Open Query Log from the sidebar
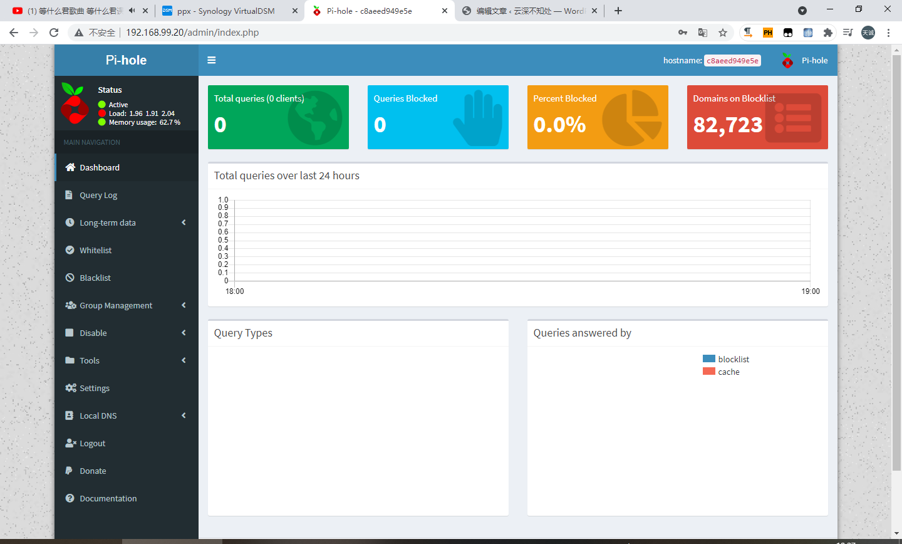Viewport: 902px width, 544px height. tap(98, 195)
